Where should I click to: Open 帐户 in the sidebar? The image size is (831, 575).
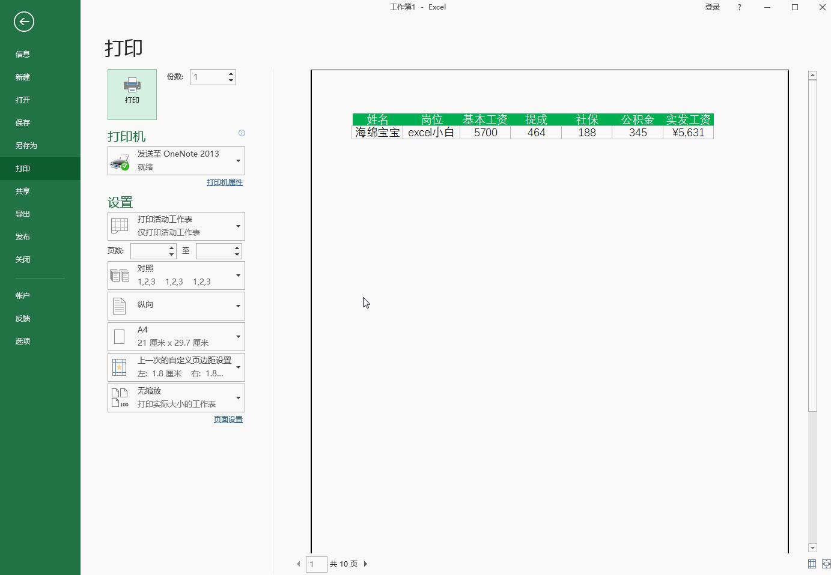coord(40,296)
